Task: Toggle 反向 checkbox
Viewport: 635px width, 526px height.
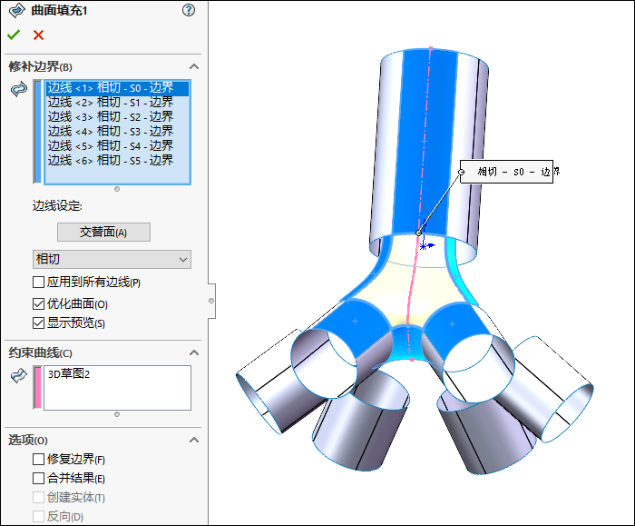Action: tap(38, 516)
